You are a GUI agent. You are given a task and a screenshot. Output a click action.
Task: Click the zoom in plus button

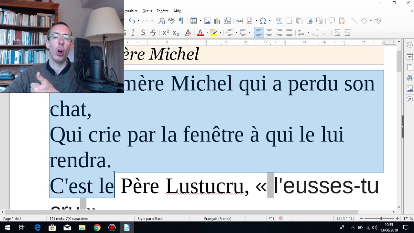(397, 218)
